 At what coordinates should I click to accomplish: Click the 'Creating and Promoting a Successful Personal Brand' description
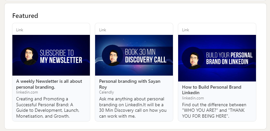[x=48, y=108]
